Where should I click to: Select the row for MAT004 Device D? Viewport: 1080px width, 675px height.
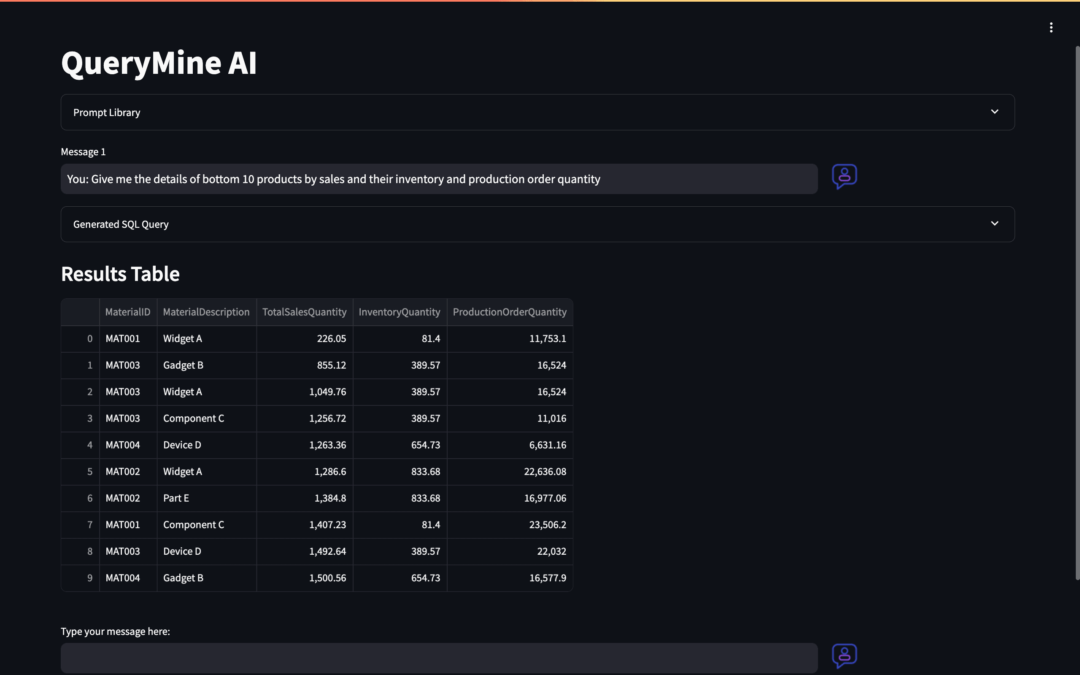click(182, 445)
